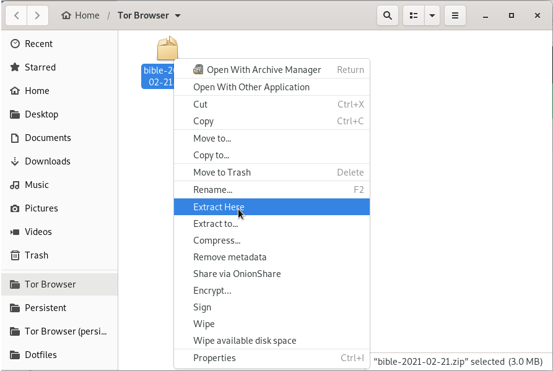
Task: Go forward with the right arrow
Action: coord(38,15)
